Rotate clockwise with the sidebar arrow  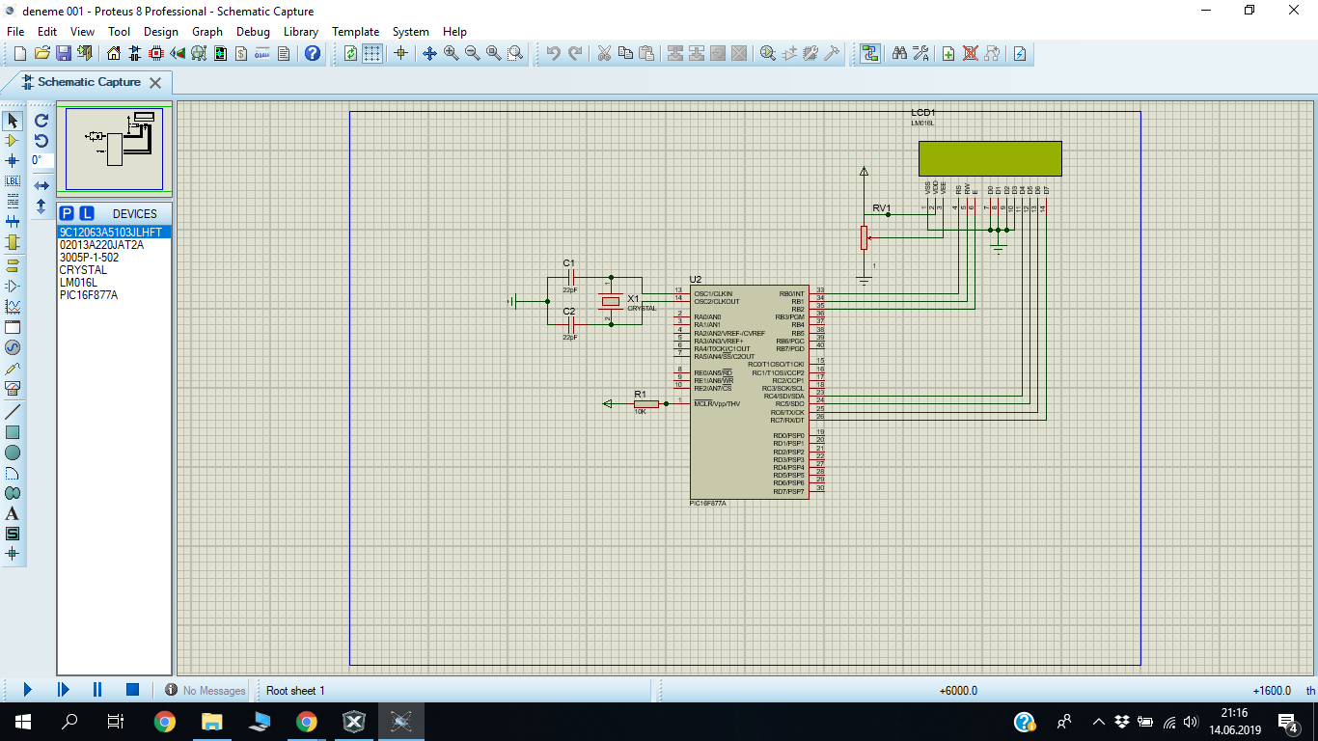[x=41, y=121]
